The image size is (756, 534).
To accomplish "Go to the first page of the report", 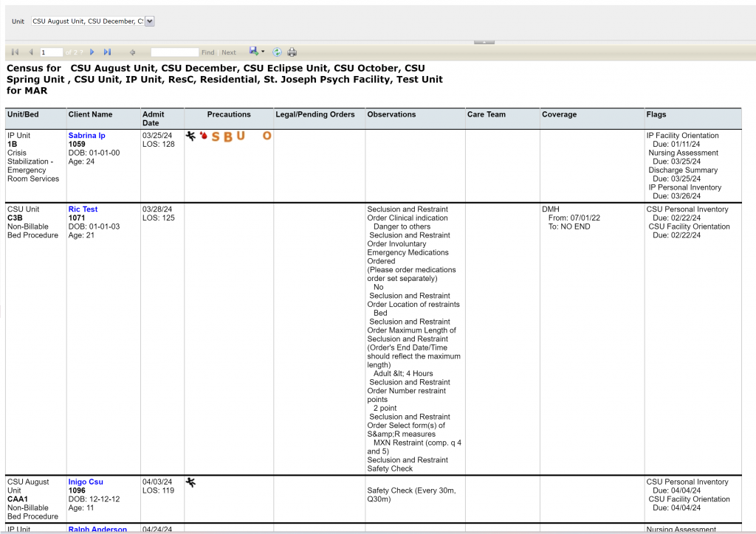I will coord(13,52).
